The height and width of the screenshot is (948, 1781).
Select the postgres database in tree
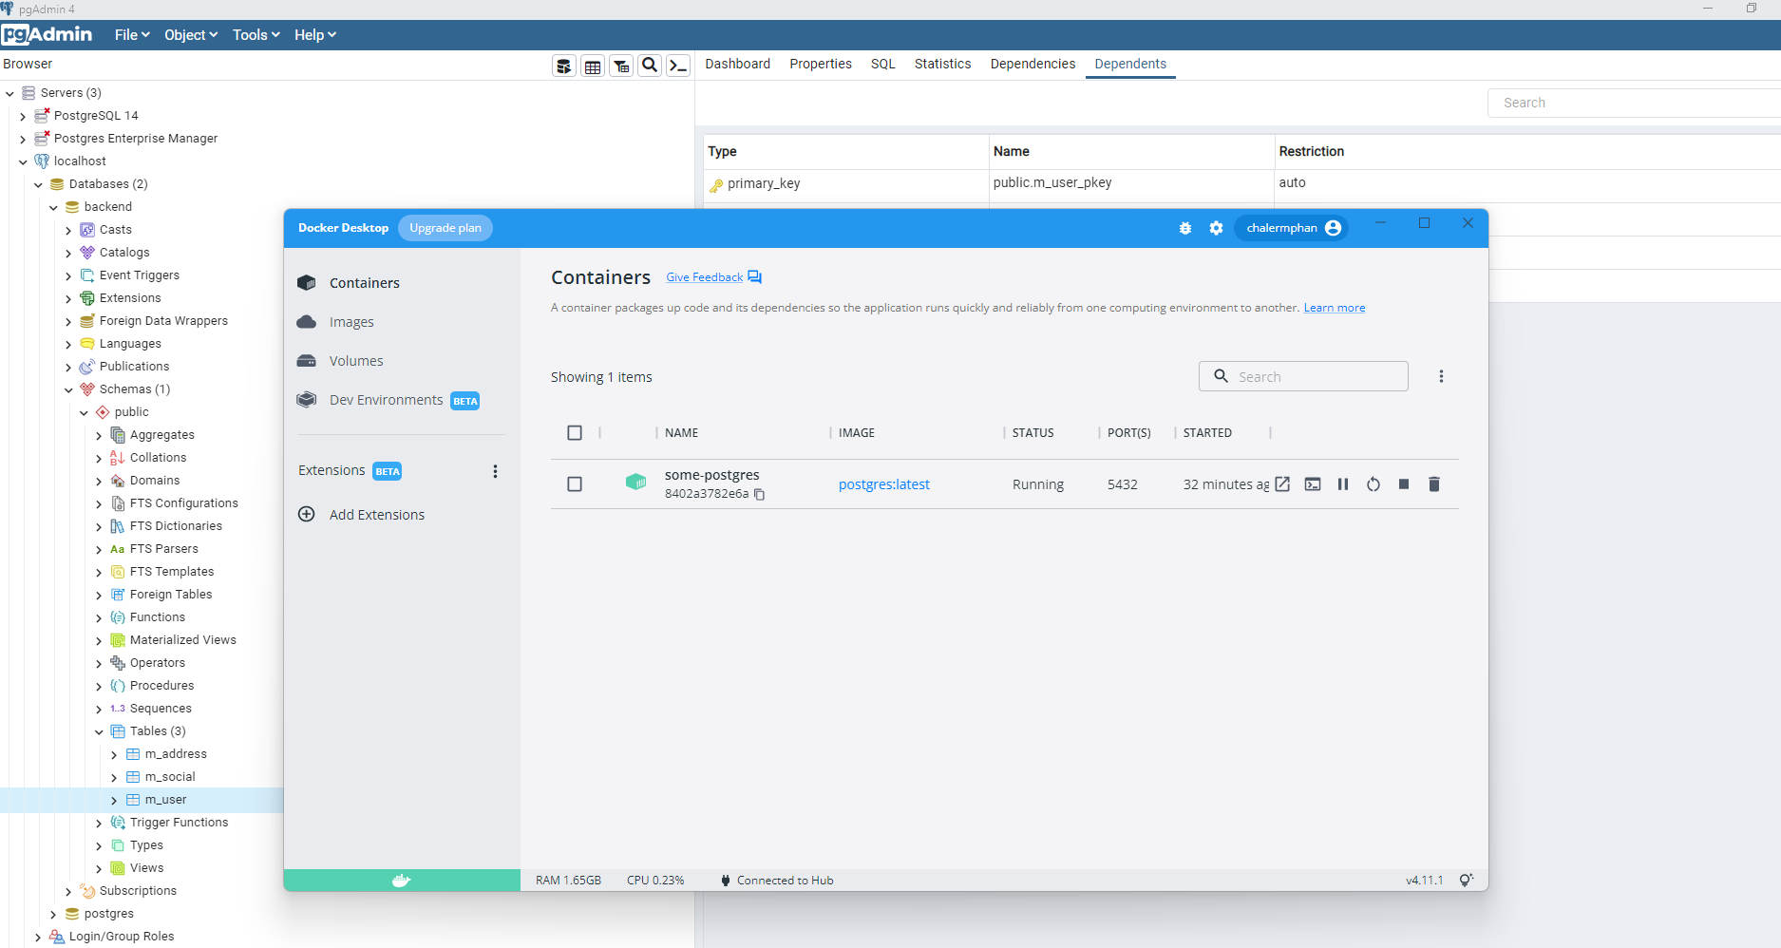pyautogui.click(x=108, y=914)
